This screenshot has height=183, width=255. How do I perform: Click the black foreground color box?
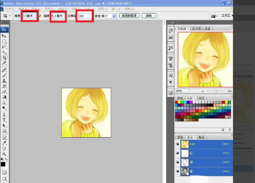tap(3, 164)
